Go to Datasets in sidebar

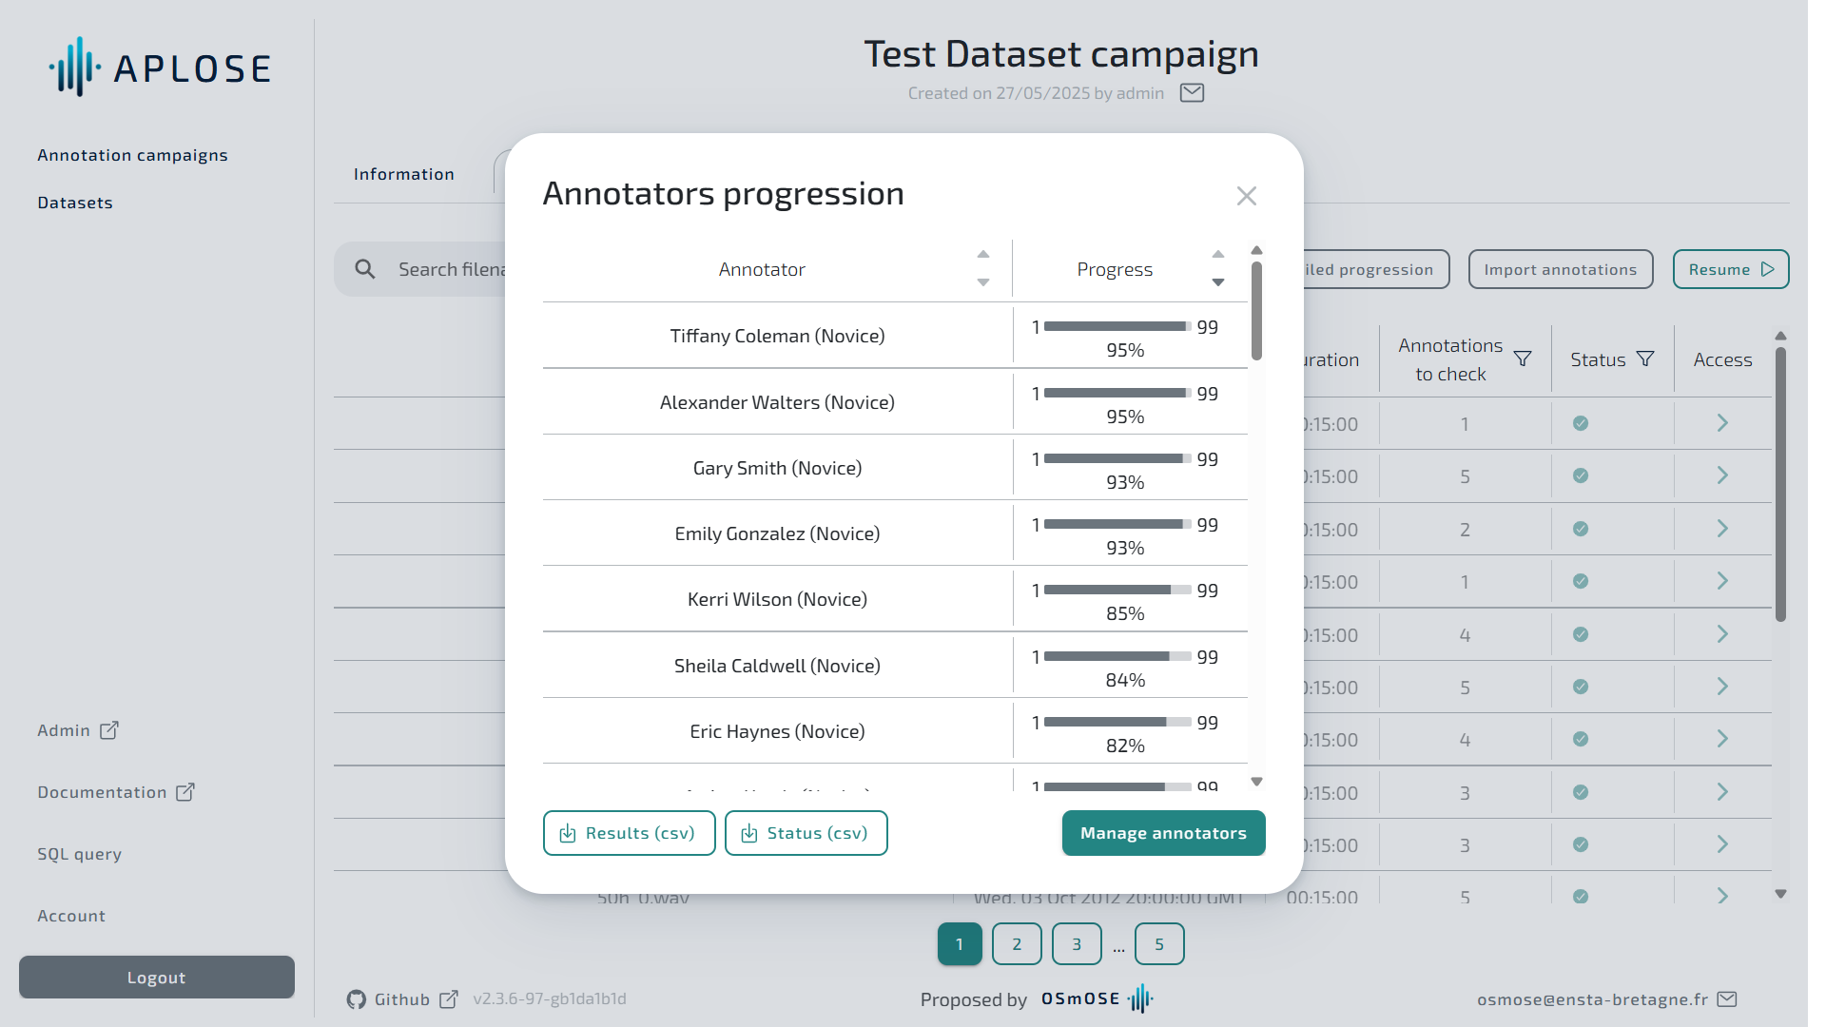pos(75,203)
